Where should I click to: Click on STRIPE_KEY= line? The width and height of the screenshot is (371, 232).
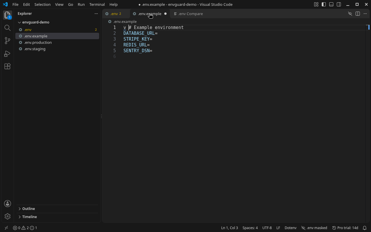[138, 39]
